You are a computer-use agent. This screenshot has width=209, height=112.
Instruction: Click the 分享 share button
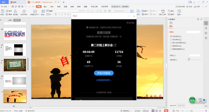[x=197, y=6]
